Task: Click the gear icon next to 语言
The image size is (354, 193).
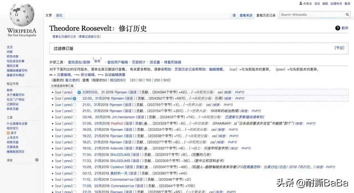Action: (37, 160)
